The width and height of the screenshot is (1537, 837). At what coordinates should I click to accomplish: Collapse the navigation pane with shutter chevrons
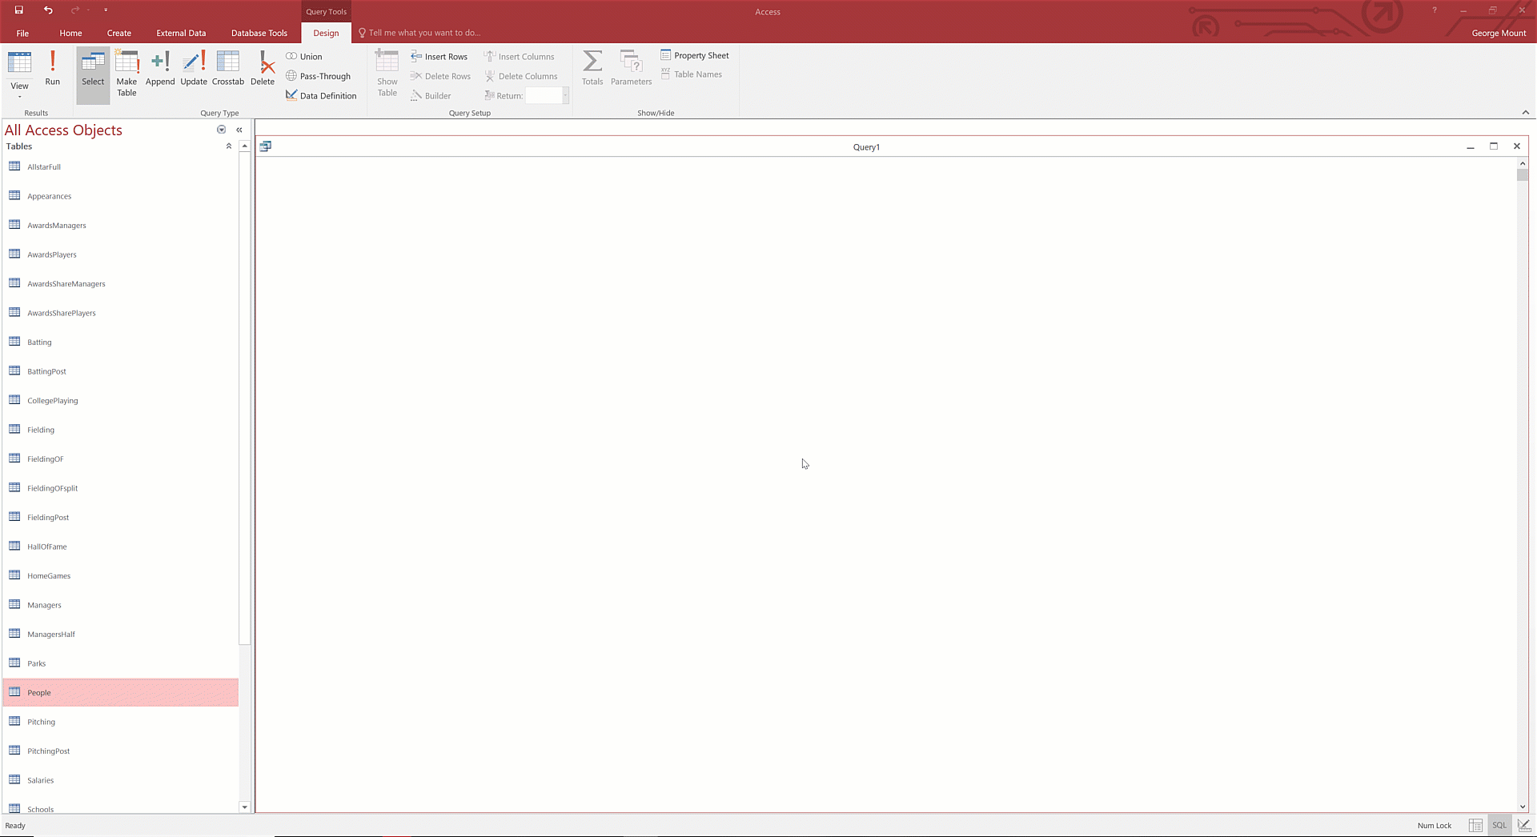coord(239,130)
